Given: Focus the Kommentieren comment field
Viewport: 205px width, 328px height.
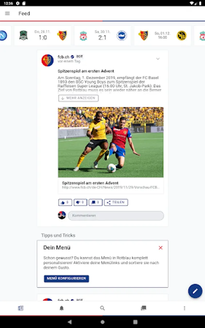Looking at the screenshot, I should coord(116,215).
